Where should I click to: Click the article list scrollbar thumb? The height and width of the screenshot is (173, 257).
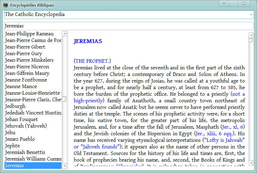(x=64, y=99)
